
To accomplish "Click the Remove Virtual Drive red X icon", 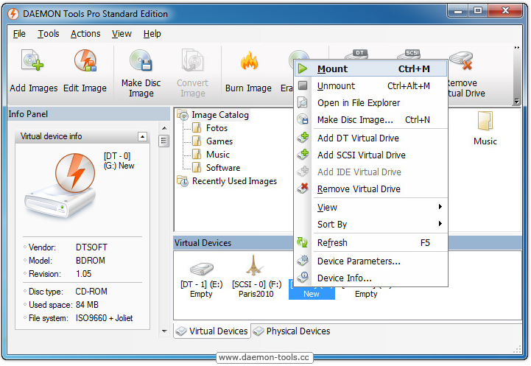I will [303, 189].
